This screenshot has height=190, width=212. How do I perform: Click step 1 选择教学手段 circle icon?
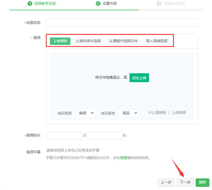(30, 4)
